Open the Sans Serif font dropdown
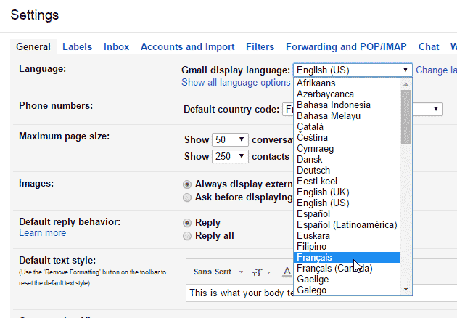 point(218,272)
